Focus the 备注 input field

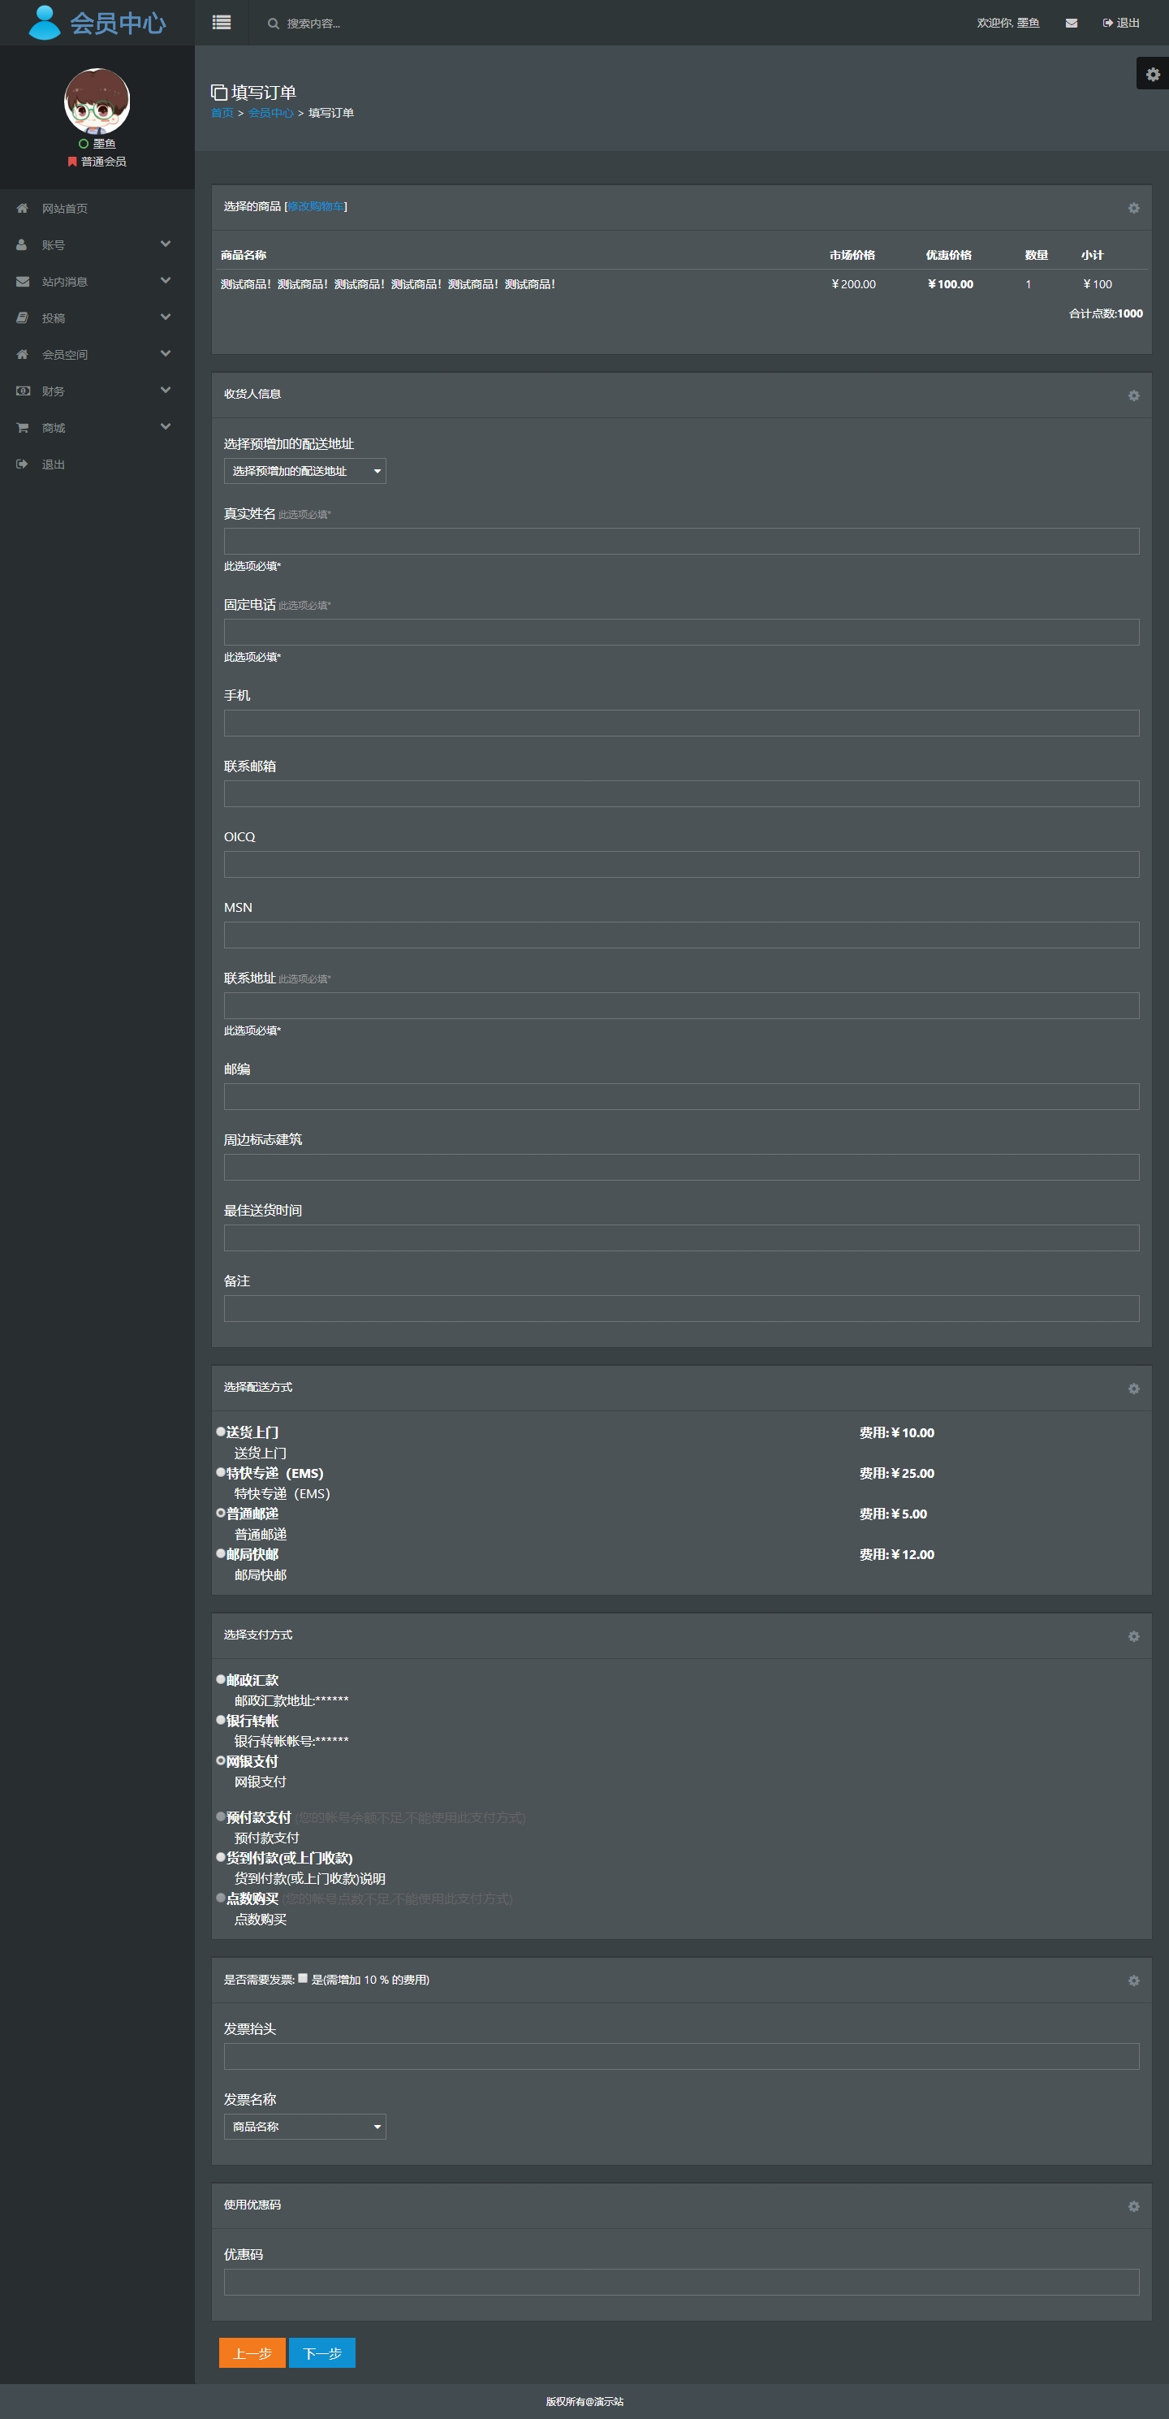(x=682, y=1309)
